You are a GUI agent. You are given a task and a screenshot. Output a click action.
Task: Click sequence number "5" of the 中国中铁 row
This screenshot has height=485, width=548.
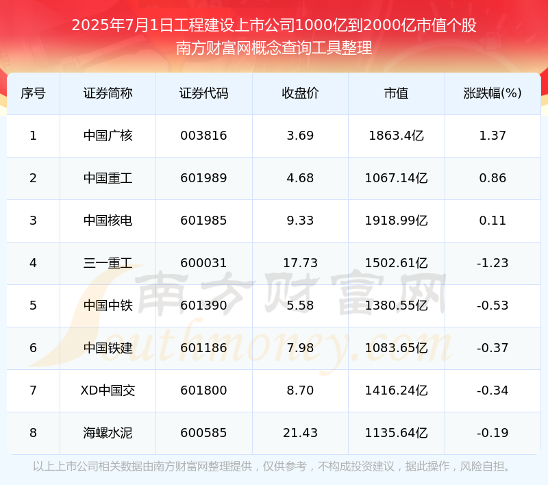[x=33, y=306]
